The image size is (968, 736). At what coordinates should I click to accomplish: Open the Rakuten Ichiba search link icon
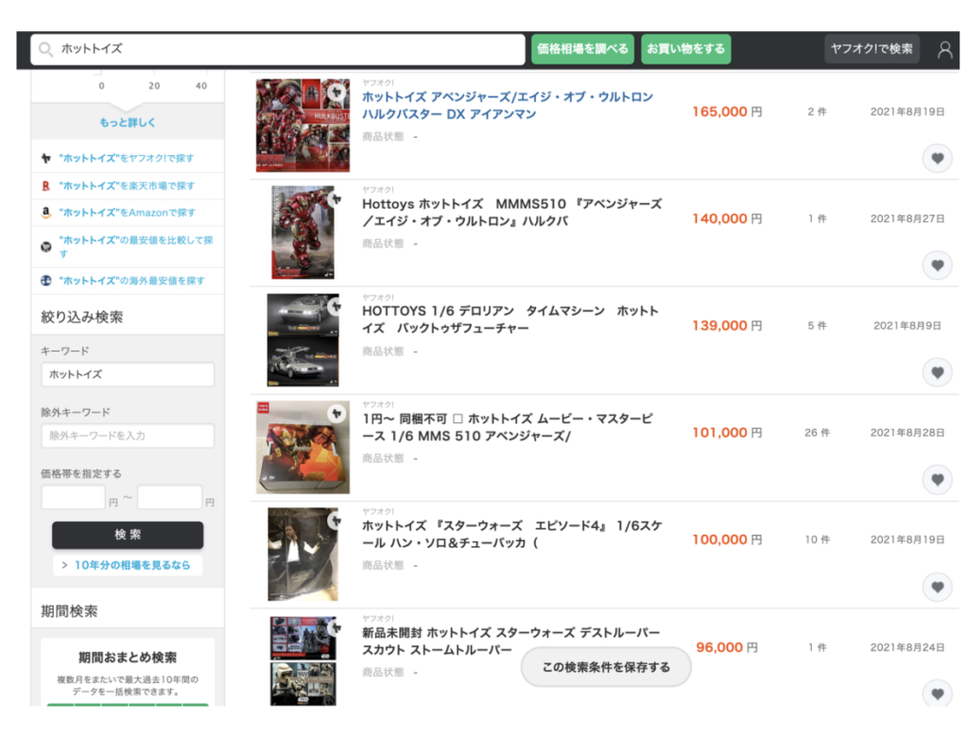point(46,186)
